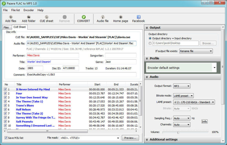The width and height of the screenshot is (227, 145).
Task: Select track The Theme (Take 1)
Action: 29,101
